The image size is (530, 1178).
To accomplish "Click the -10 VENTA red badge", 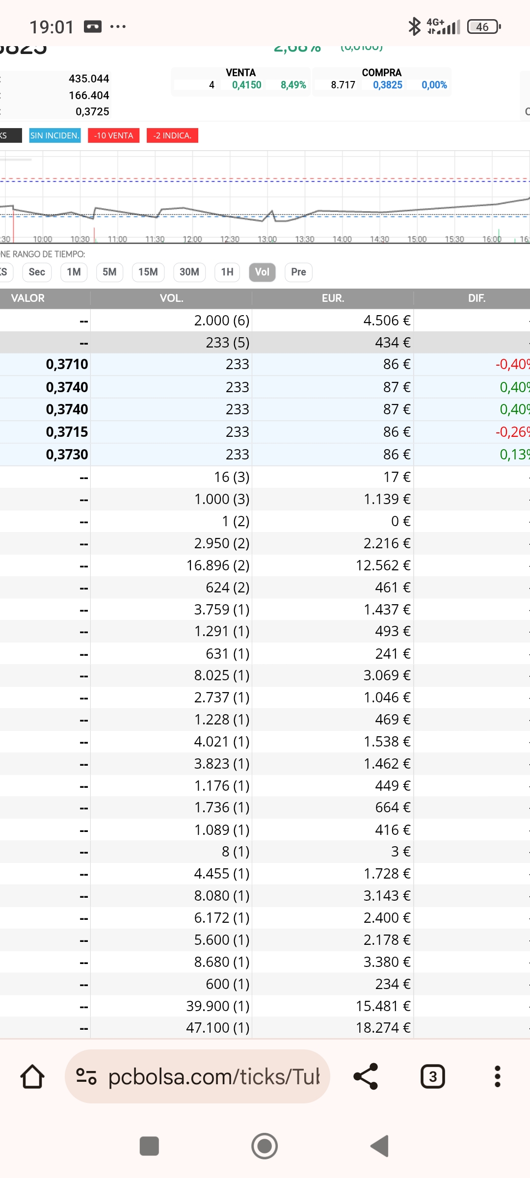I will (x=113, y=135).
